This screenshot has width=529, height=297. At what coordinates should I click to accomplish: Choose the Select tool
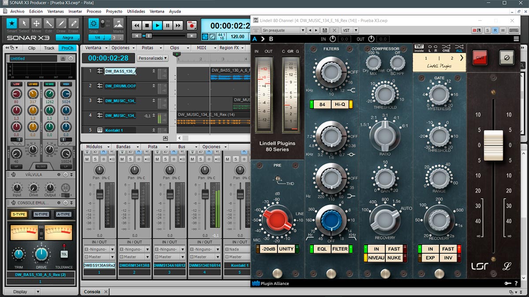coord(24,23)
